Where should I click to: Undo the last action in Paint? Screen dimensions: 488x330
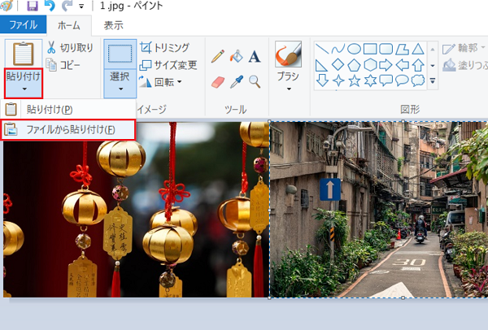pyautogui.click(x=50, y=6)
